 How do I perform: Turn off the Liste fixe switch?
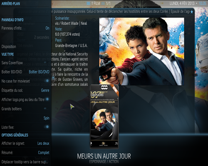(47, 127)
